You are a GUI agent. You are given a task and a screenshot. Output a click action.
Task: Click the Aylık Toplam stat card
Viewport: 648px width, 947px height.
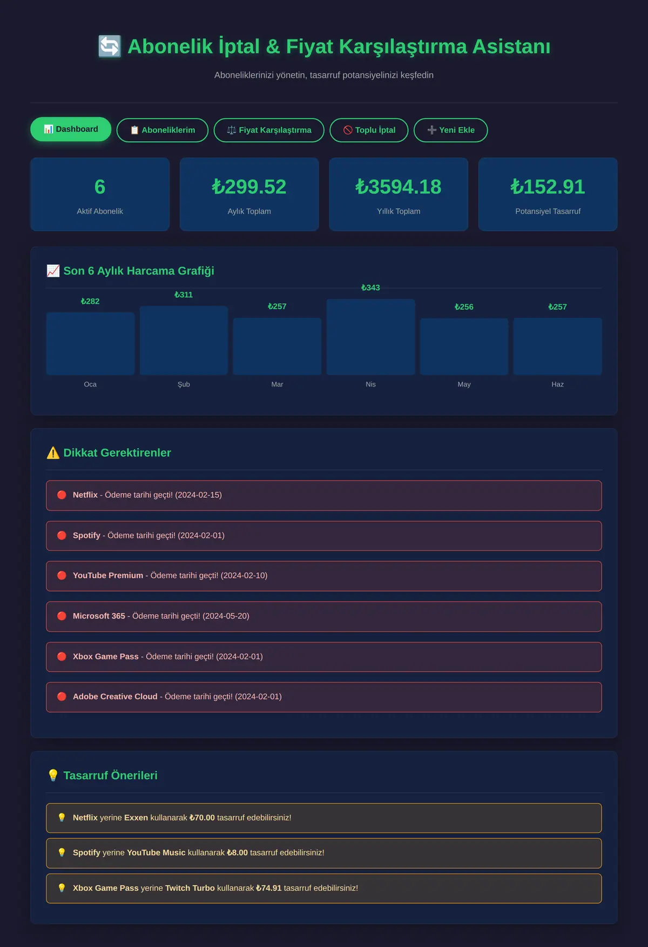tap(249, 195)
